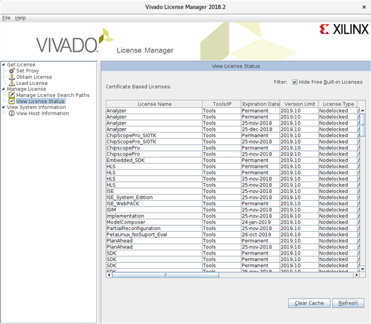Select the ISE_WebPACK license row
This screenshot has height=324, width=371.
(233, 204)
